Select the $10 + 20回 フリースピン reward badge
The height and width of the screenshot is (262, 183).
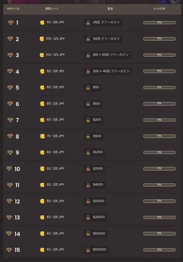107,55
